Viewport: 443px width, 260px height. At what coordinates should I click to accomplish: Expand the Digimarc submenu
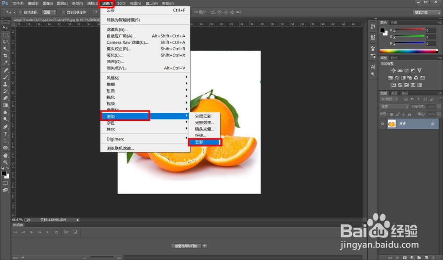145,139
